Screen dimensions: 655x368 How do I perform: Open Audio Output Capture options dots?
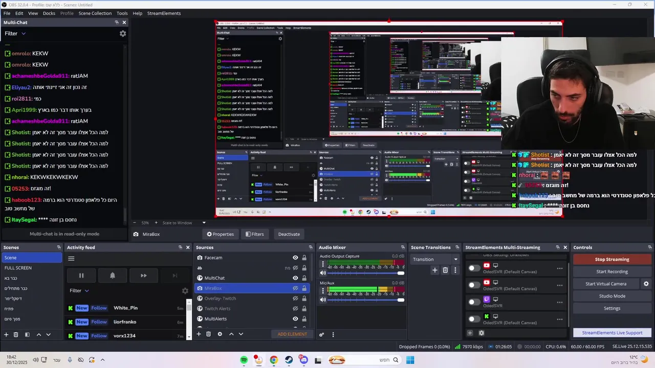coord(323,265)
